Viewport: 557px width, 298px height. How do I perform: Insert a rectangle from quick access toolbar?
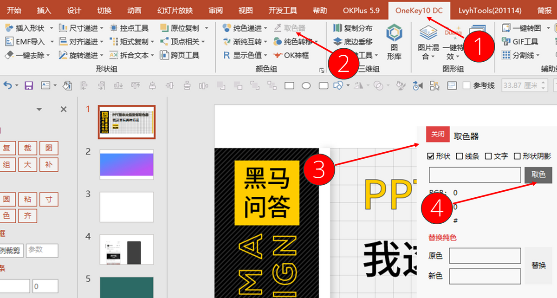pos(289,85)
